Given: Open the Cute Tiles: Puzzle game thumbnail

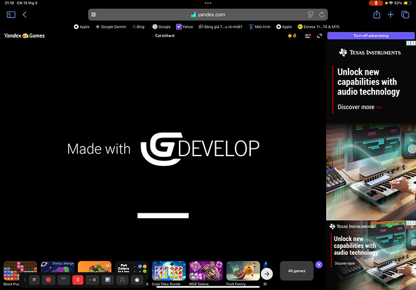Looking at the screenshot, I should click(168, 271).
